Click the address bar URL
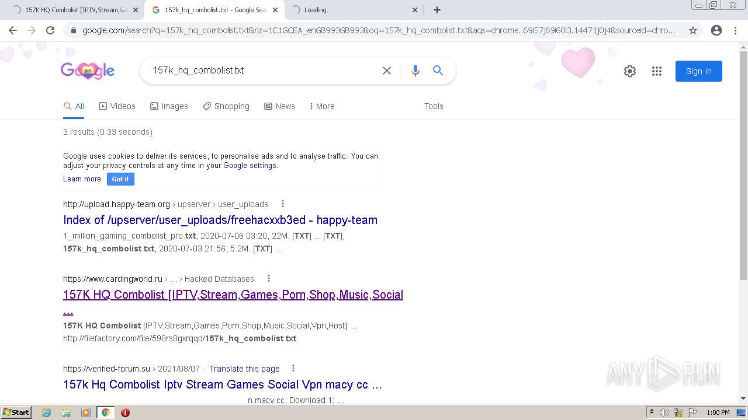Image resolution: width=748 pixels, height=420 pixels. [379, 30]
